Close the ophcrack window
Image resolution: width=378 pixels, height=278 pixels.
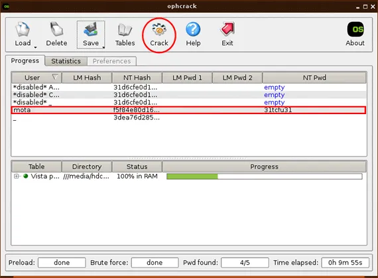tap(373, 7)
